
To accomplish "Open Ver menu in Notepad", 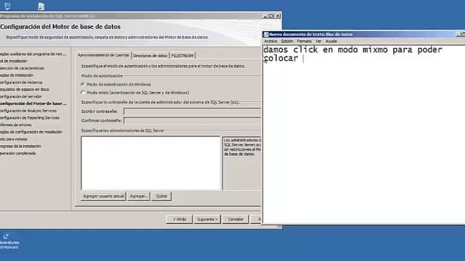I will 318,41.
